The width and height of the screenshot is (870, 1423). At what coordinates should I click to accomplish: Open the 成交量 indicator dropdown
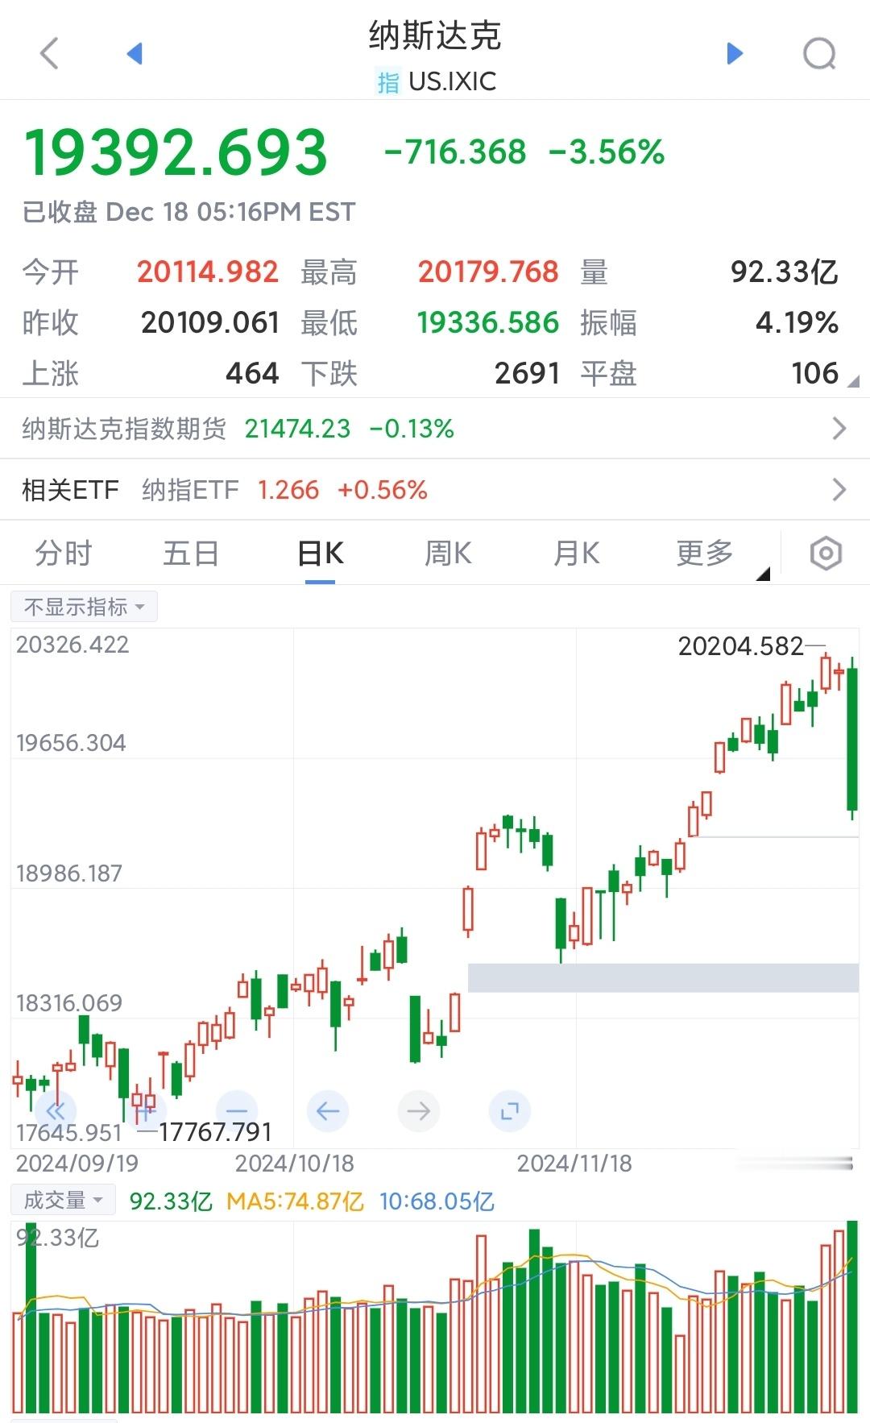[x=63, y=1201]
